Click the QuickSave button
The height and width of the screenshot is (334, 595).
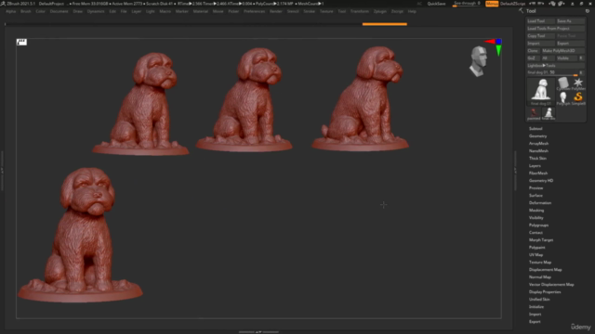click(436, 4)
